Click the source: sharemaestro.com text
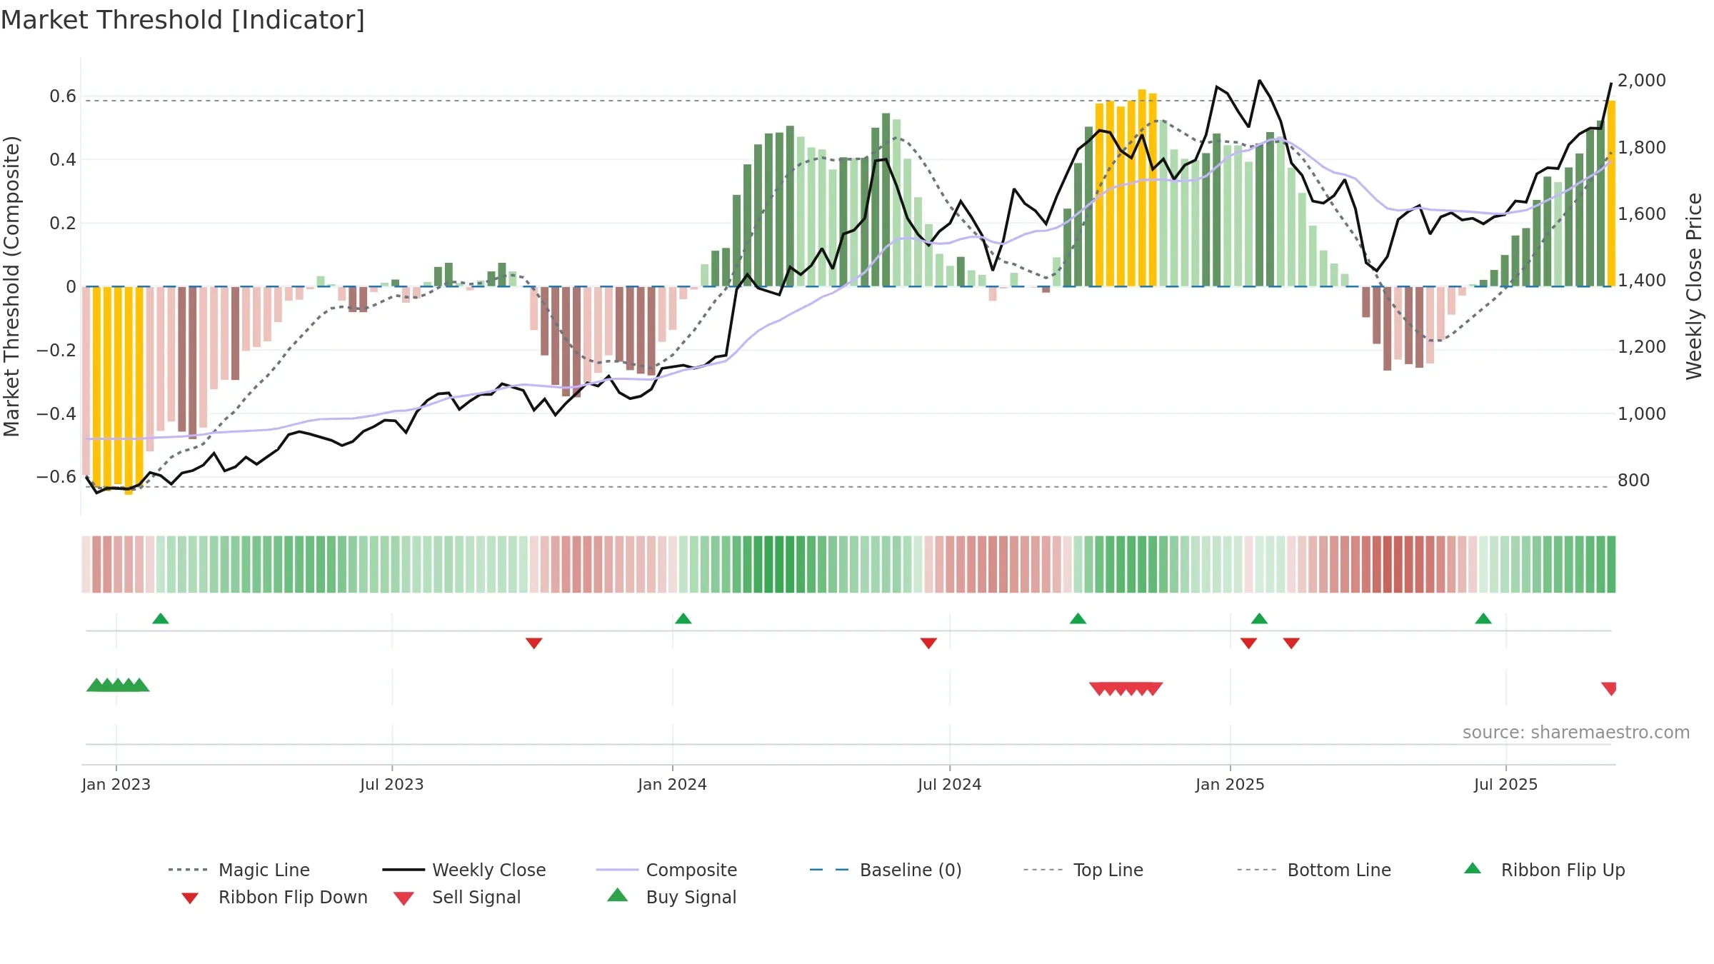Viewport: 1714px width, 964px height. 1576,733
